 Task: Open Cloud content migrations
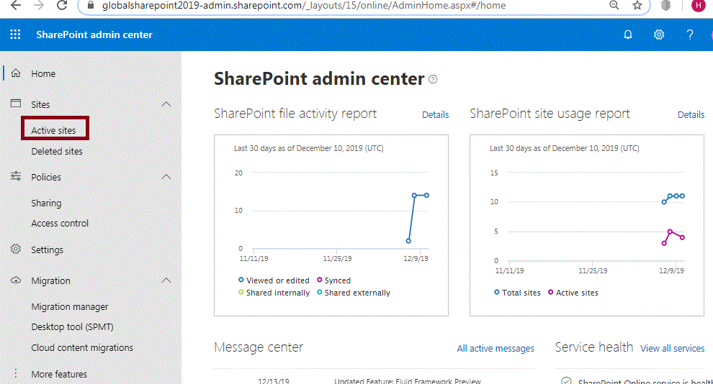pyautogui.click(x=82, y=348)
